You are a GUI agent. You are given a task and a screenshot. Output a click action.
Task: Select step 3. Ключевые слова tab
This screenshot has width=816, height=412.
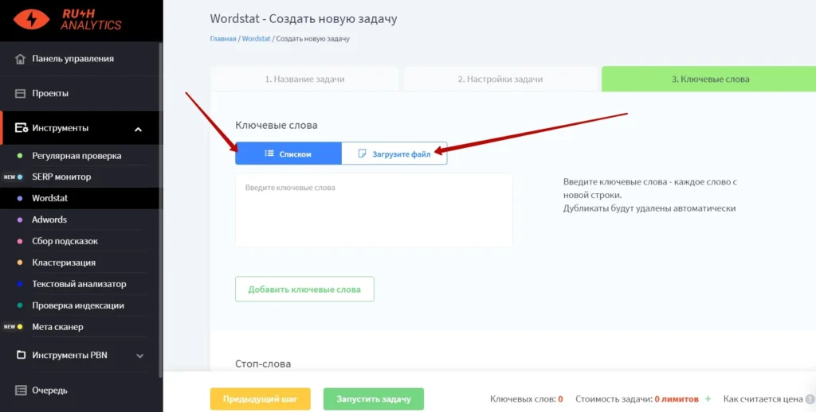click(708, 80)
